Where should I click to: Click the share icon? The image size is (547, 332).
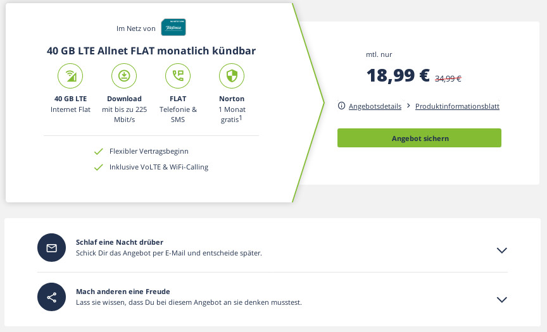tap(52, 297)
